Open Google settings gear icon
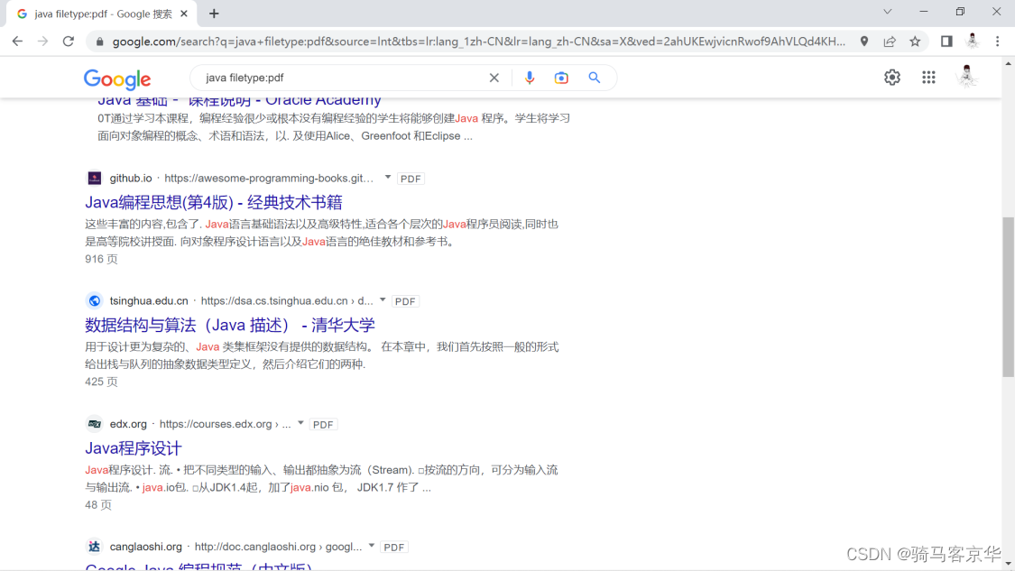The width and height of the screenshot is (1015, 571). [x=892, y=77]
